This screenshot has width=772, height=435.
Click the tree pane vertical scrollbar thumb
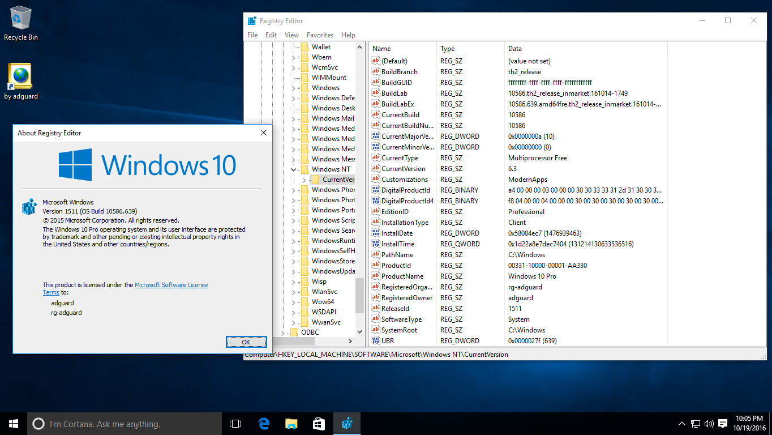359,295
